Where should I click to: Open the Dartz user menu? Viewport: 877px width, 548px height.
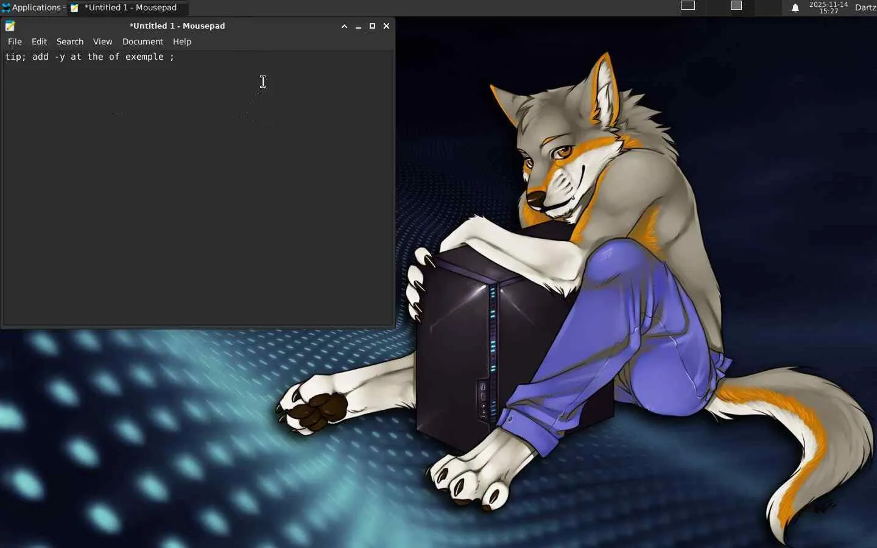(865, 7)
